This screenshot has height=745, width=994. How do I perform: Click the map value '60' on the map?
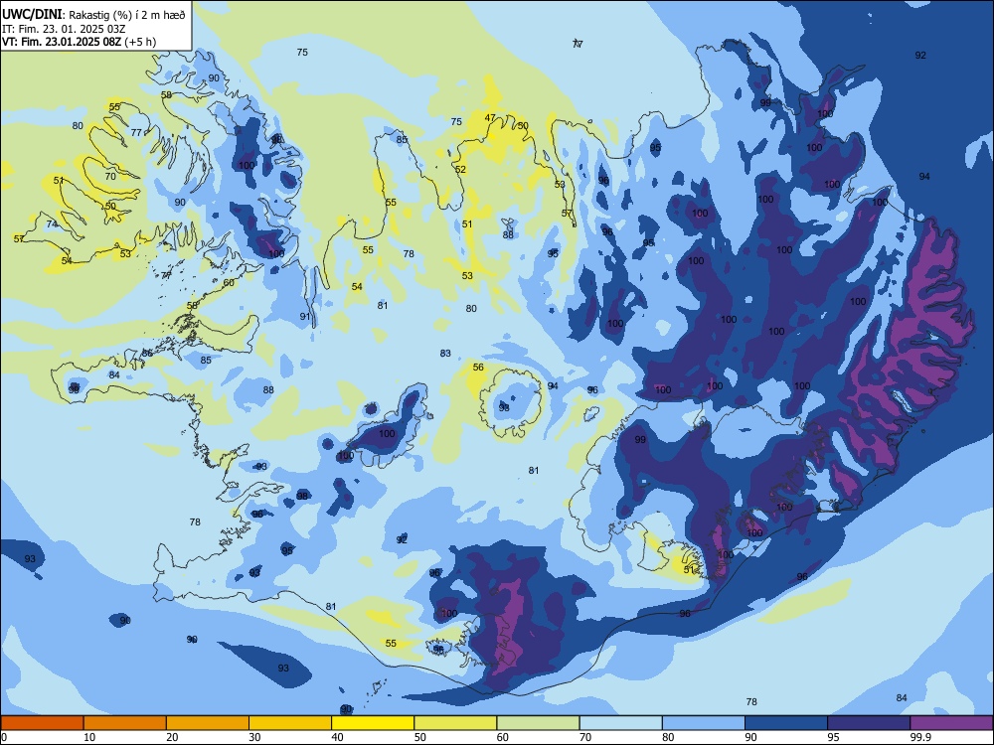[x=229, y=282]
